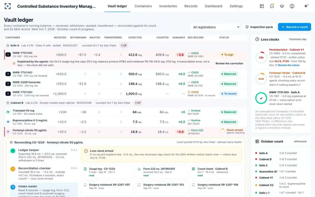Go to the Inventories tab
This screenshot has width=315, height=197.
pos(168,6)
